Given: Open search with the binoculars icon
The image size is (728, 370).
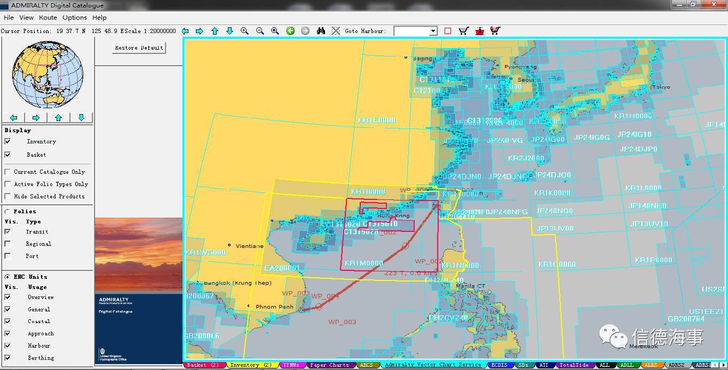Looking at the screenshot, I should (x=321, y=31).
